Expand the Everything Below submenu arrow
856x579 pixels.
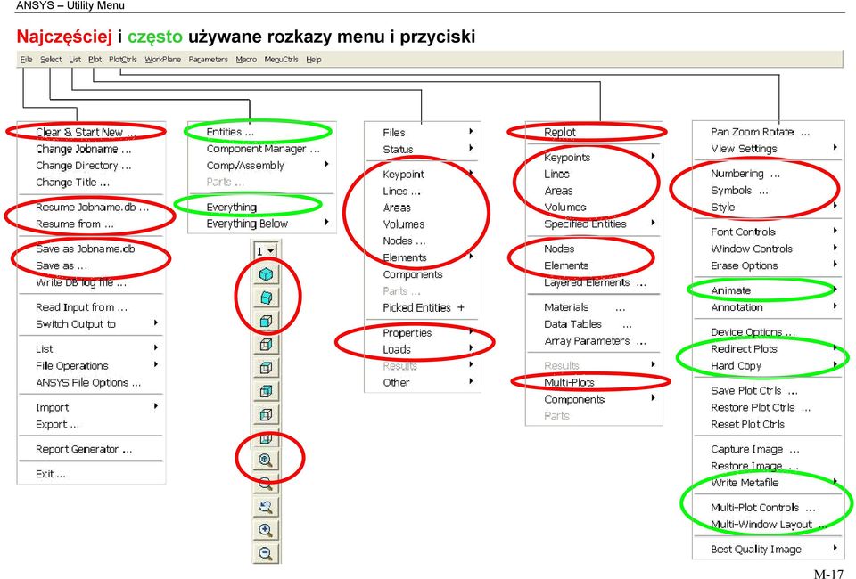326,223
